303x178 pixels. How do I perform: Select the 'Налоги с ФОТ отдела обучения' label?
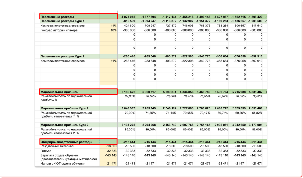pos(63,164)
